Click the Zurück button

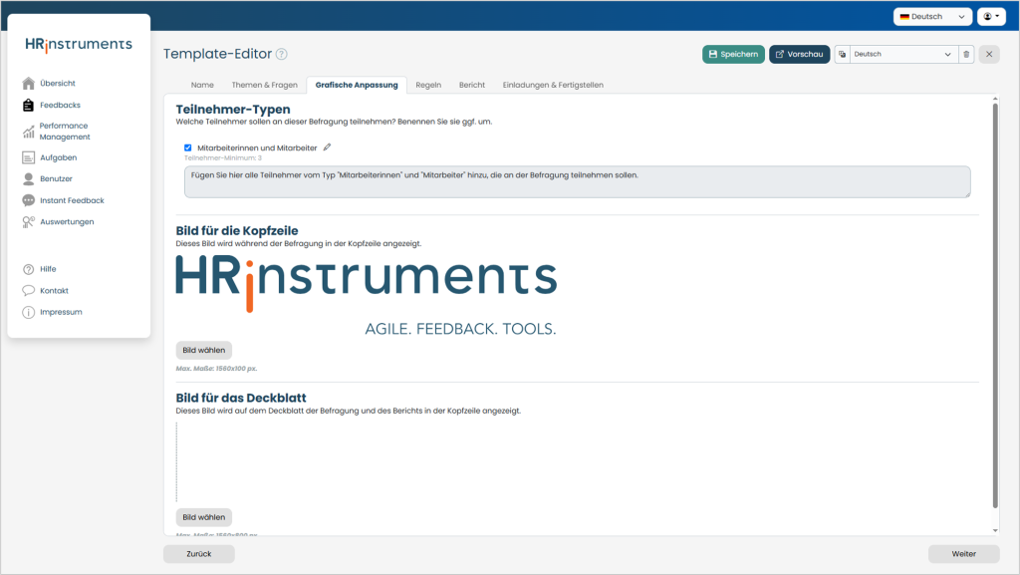point(199,553)
